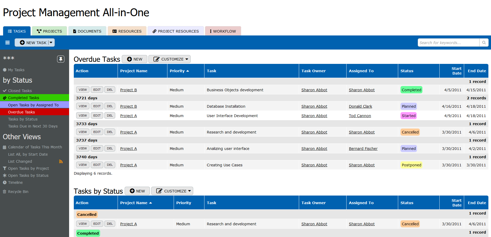Click EDIT for Database Installation task
This screenshot has width=491, height=237.
pos(97,106)
